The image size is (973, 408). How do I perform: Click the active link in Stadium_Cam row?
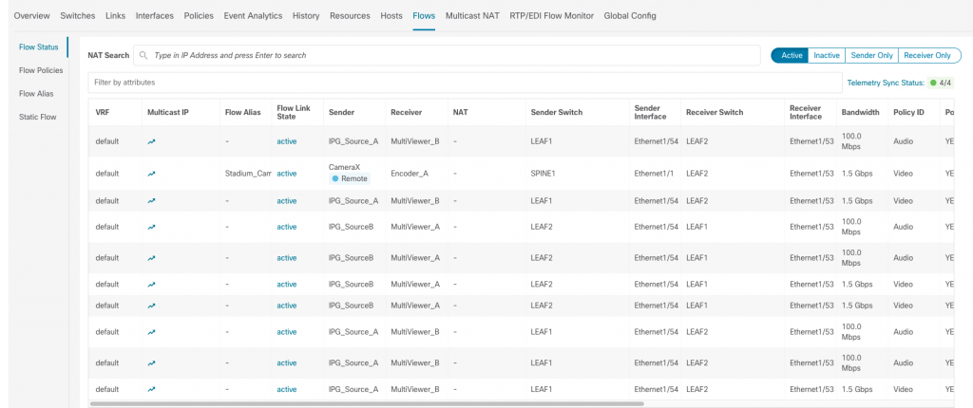point(287,174)
